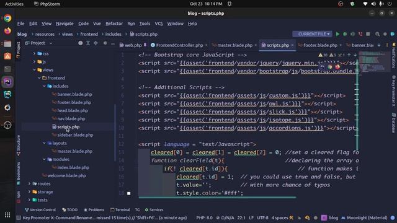The height and width of the screenshot is (223, 397).
Task: Hide the Project panel with minus icon
Action: [x=113, y=43]
